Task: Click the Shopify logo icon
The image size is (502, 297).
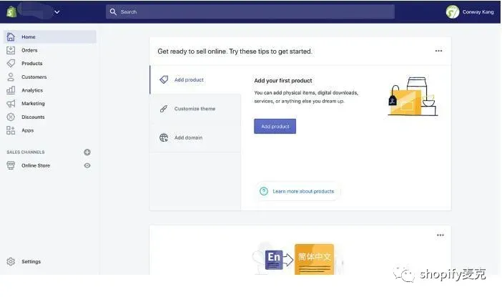Action: (x=11, y=11)
